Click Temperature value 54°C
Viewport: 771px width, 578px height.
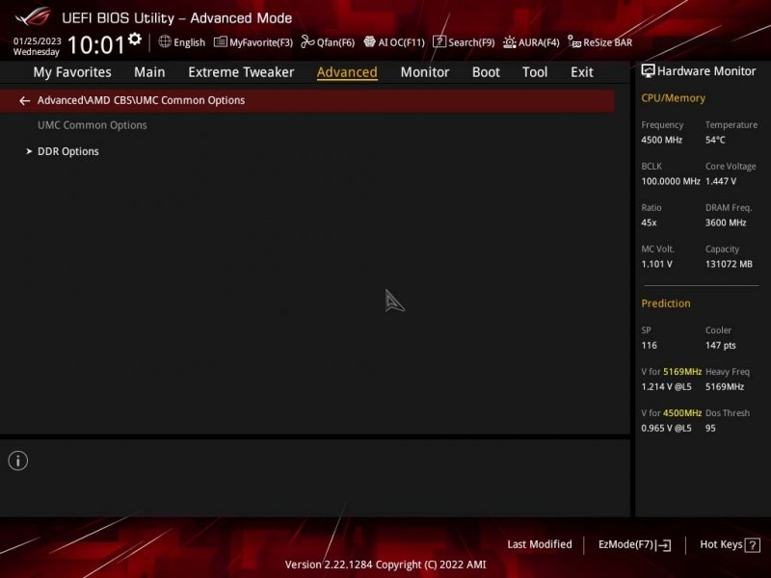click(x=715, y=140)
